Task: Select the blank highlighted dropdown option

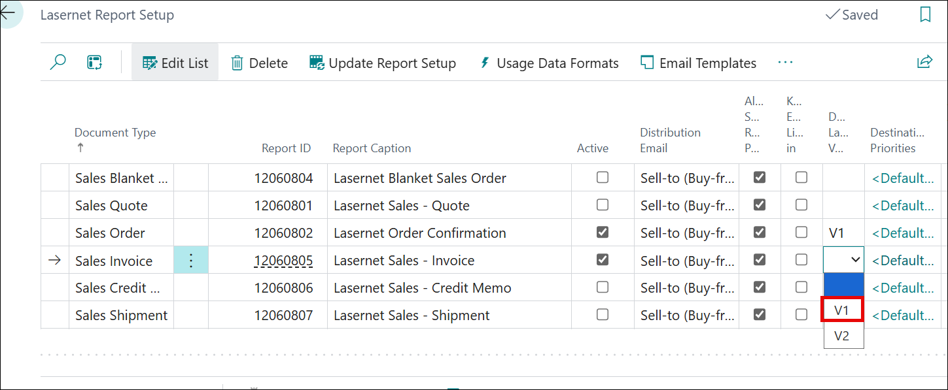Action: pyautogui.click(x=843, y=285)
